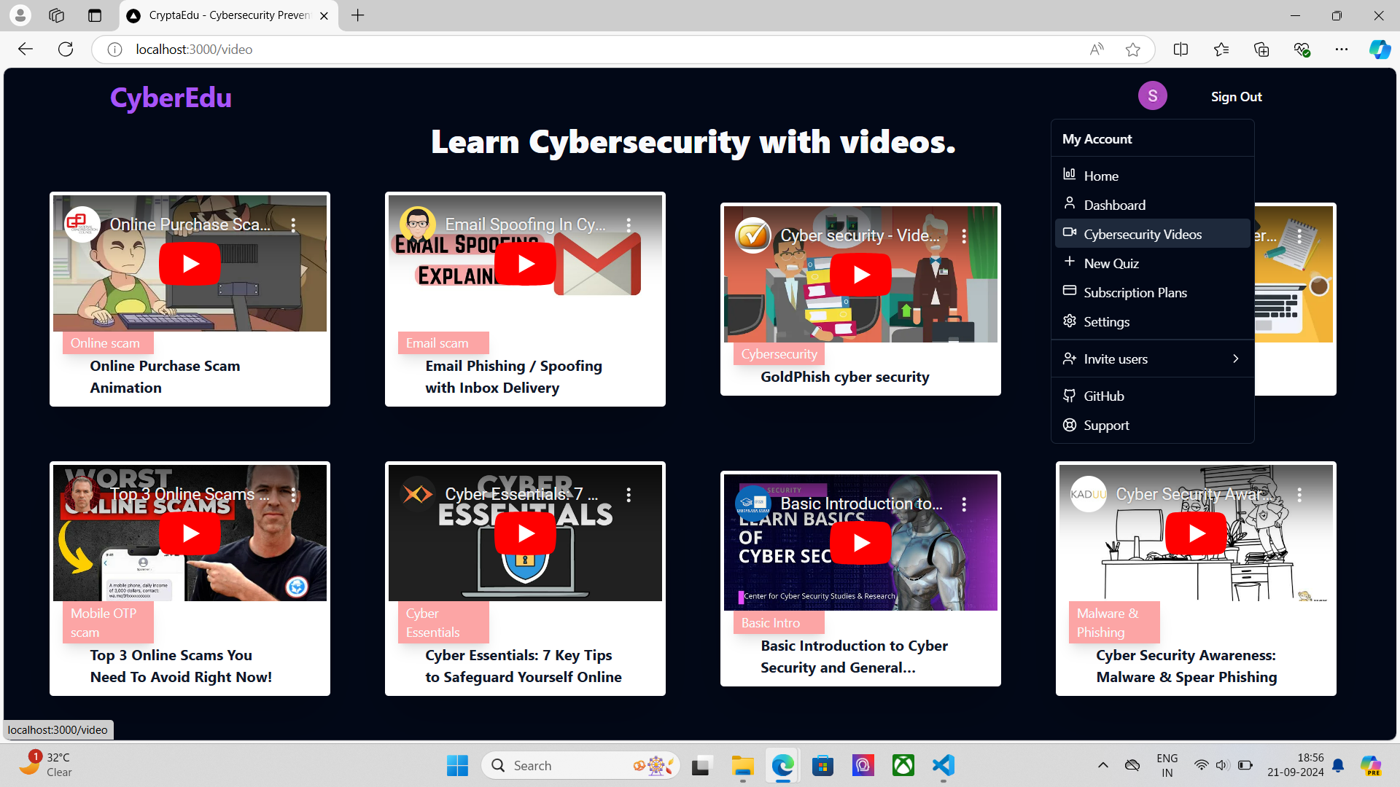Screen dimensions: 1400x787
Task: Open three-dot menu on Cyber Essentials video
Action: (629, 495)
